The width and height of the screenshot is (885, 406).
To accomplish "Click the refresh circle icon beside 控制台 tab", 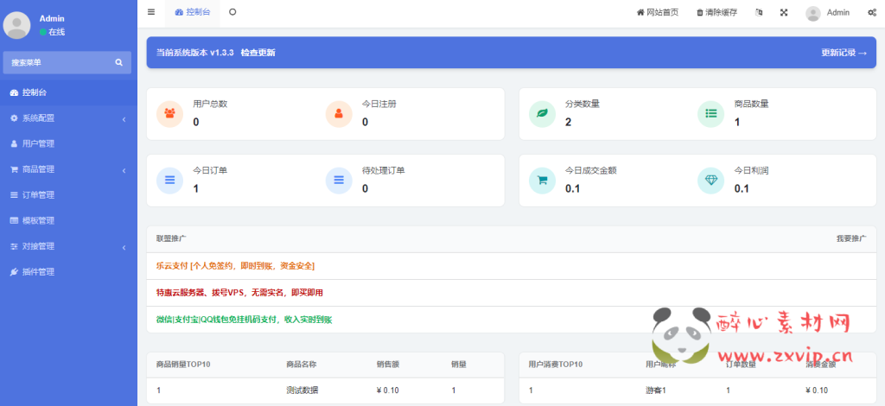I will (x=232, y=12).
